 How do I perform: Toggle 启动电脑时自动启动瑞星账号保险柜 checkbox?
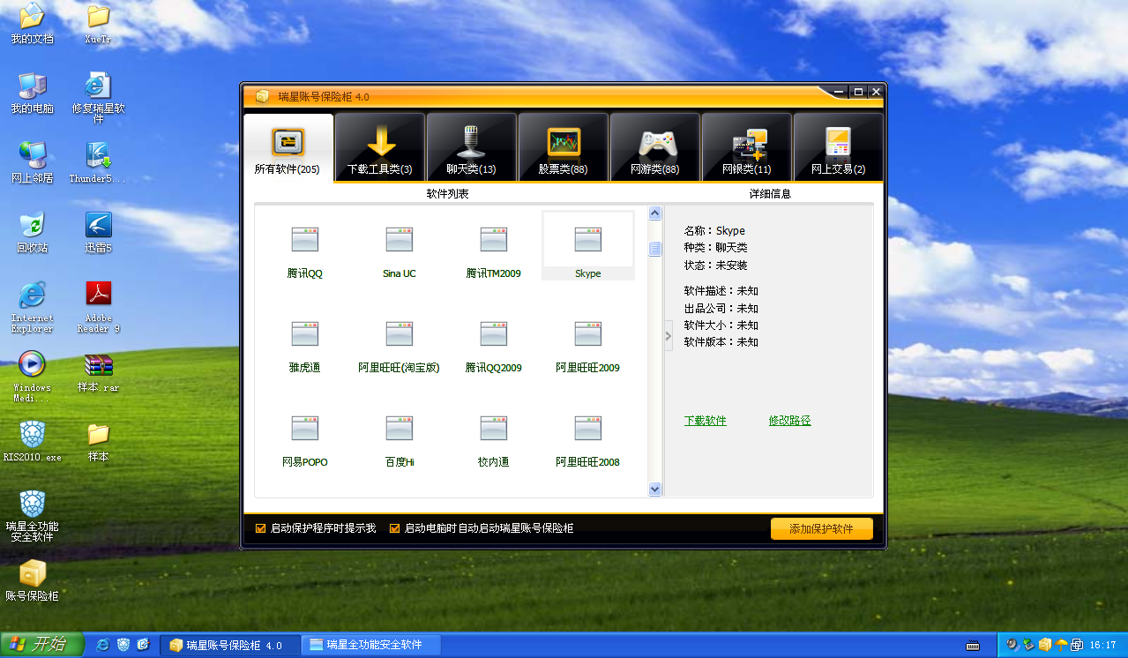tap(394, 528)
